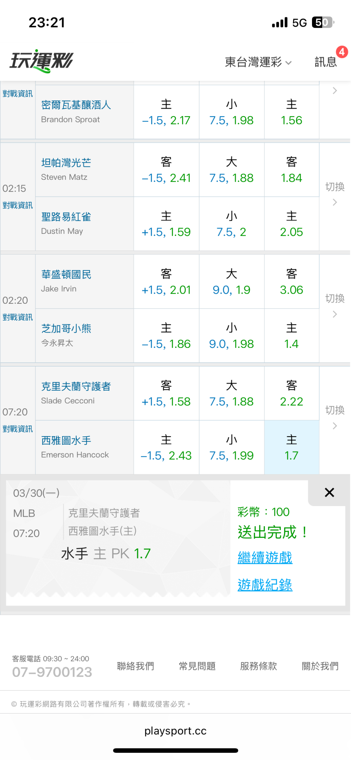Open 聯絡我們 in footer
351x760 pixels.
point(136,666)
